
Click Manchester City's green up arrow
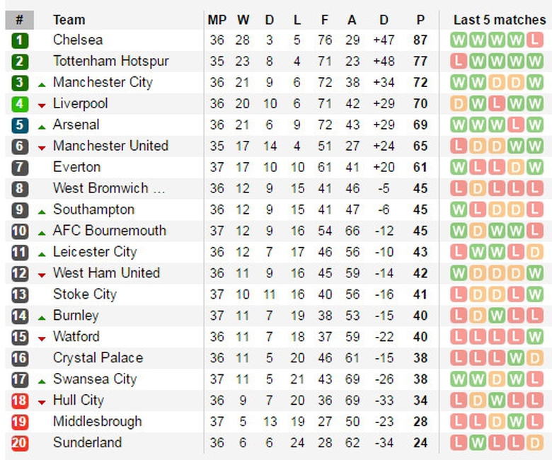pos(42,84)
